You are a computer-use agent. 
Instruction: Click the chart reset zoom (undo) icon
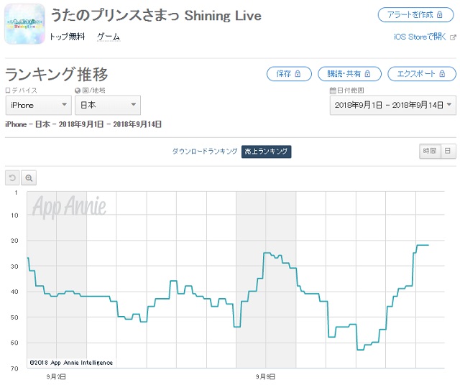[12, 177]
